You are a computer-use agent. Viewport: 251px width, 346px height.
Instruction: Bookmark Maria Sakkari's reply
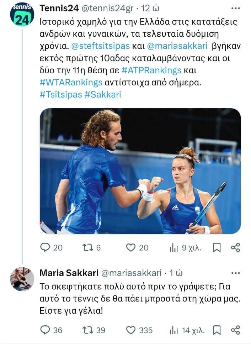(217, 330)
